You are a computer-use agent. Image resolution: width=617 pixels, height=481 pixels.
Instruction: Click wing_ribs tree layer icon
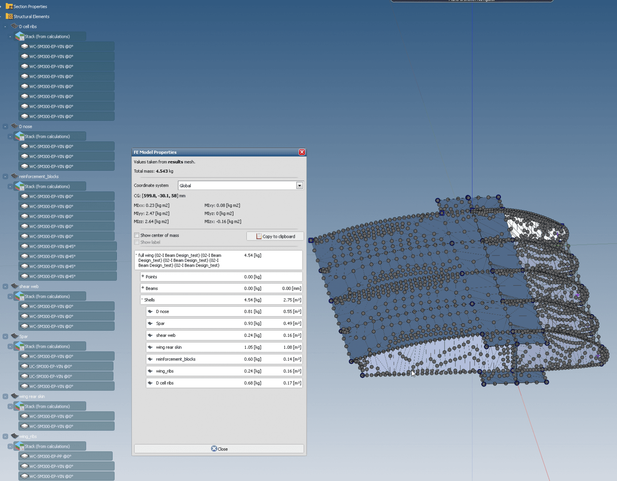pos(15,436)
